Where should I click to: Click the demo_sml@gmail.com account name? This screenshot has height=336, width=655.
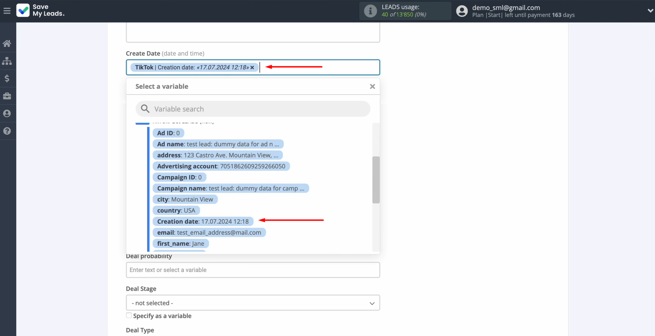pyautogui.click(x=506, y=8)
